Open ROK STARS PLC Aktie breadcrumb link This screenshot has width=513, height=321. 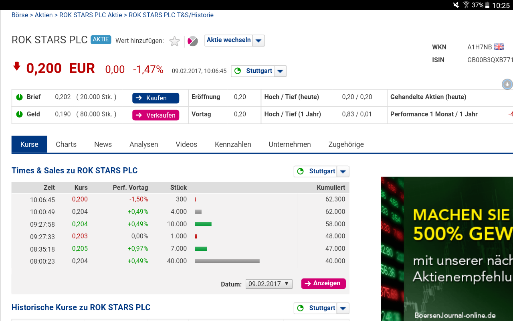click(91, 15)
